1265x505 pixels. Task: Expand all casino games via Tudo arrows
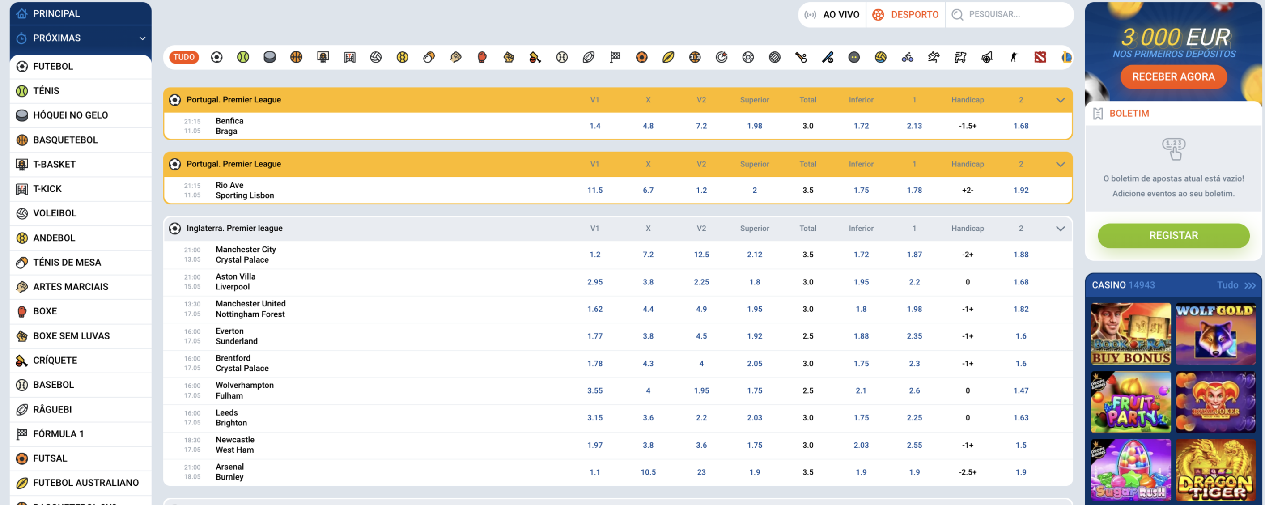pyautogui.click(x=1236, y=285)
